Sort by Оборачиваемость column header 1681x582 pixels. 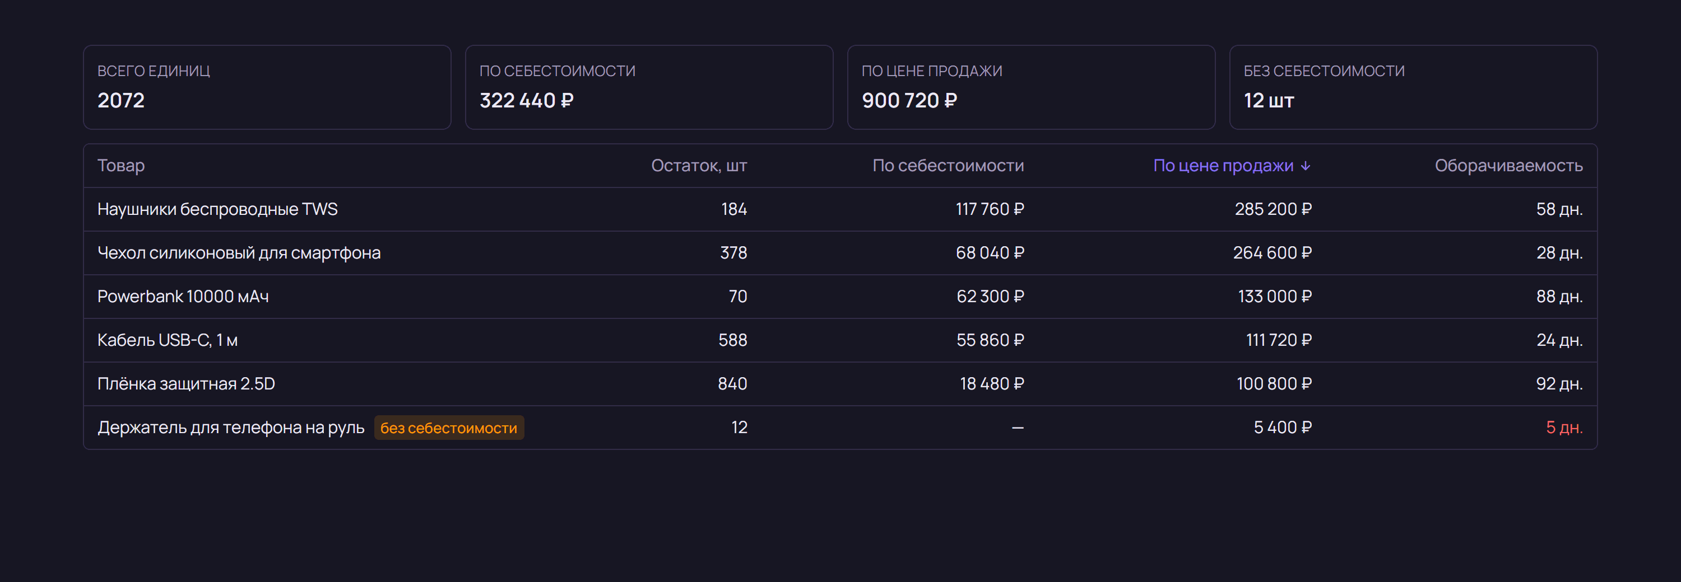click(x=1509, y=166)
